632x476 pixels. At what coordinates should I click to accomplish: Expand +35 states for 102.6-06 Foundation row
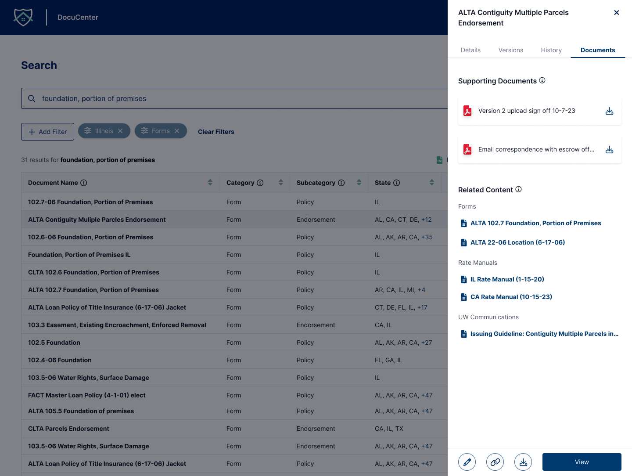pyautogui.click(x=427, y=237)
